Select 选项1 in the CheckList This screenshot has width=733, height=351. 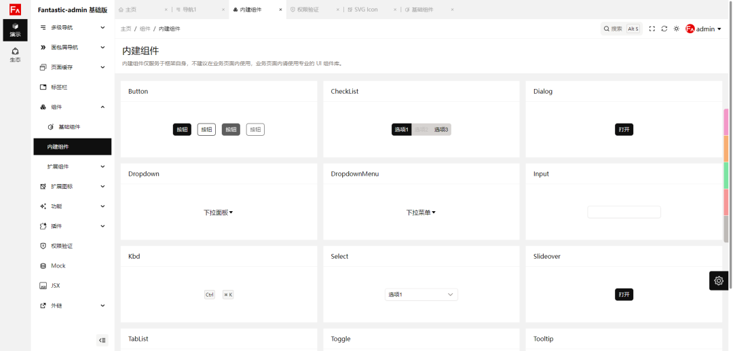[402, 130]
